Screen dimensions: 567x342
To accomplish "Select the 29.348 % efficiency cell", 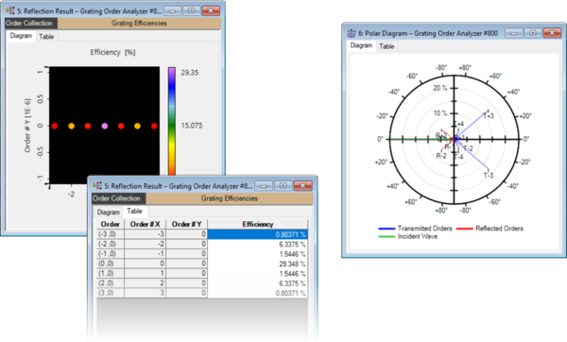I will (x=258, y=264).
